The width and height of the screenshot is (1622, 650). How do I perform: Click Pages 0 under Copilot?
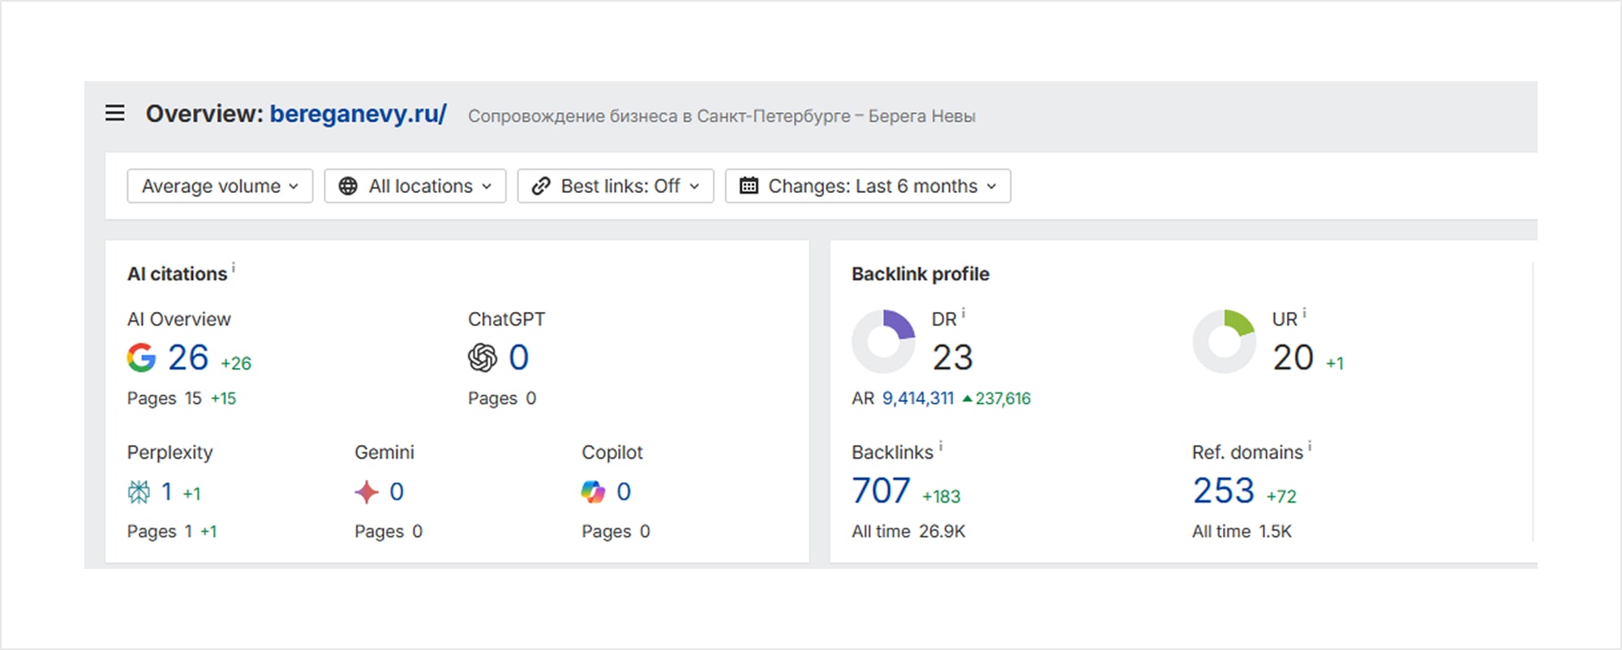coord(616,532)
